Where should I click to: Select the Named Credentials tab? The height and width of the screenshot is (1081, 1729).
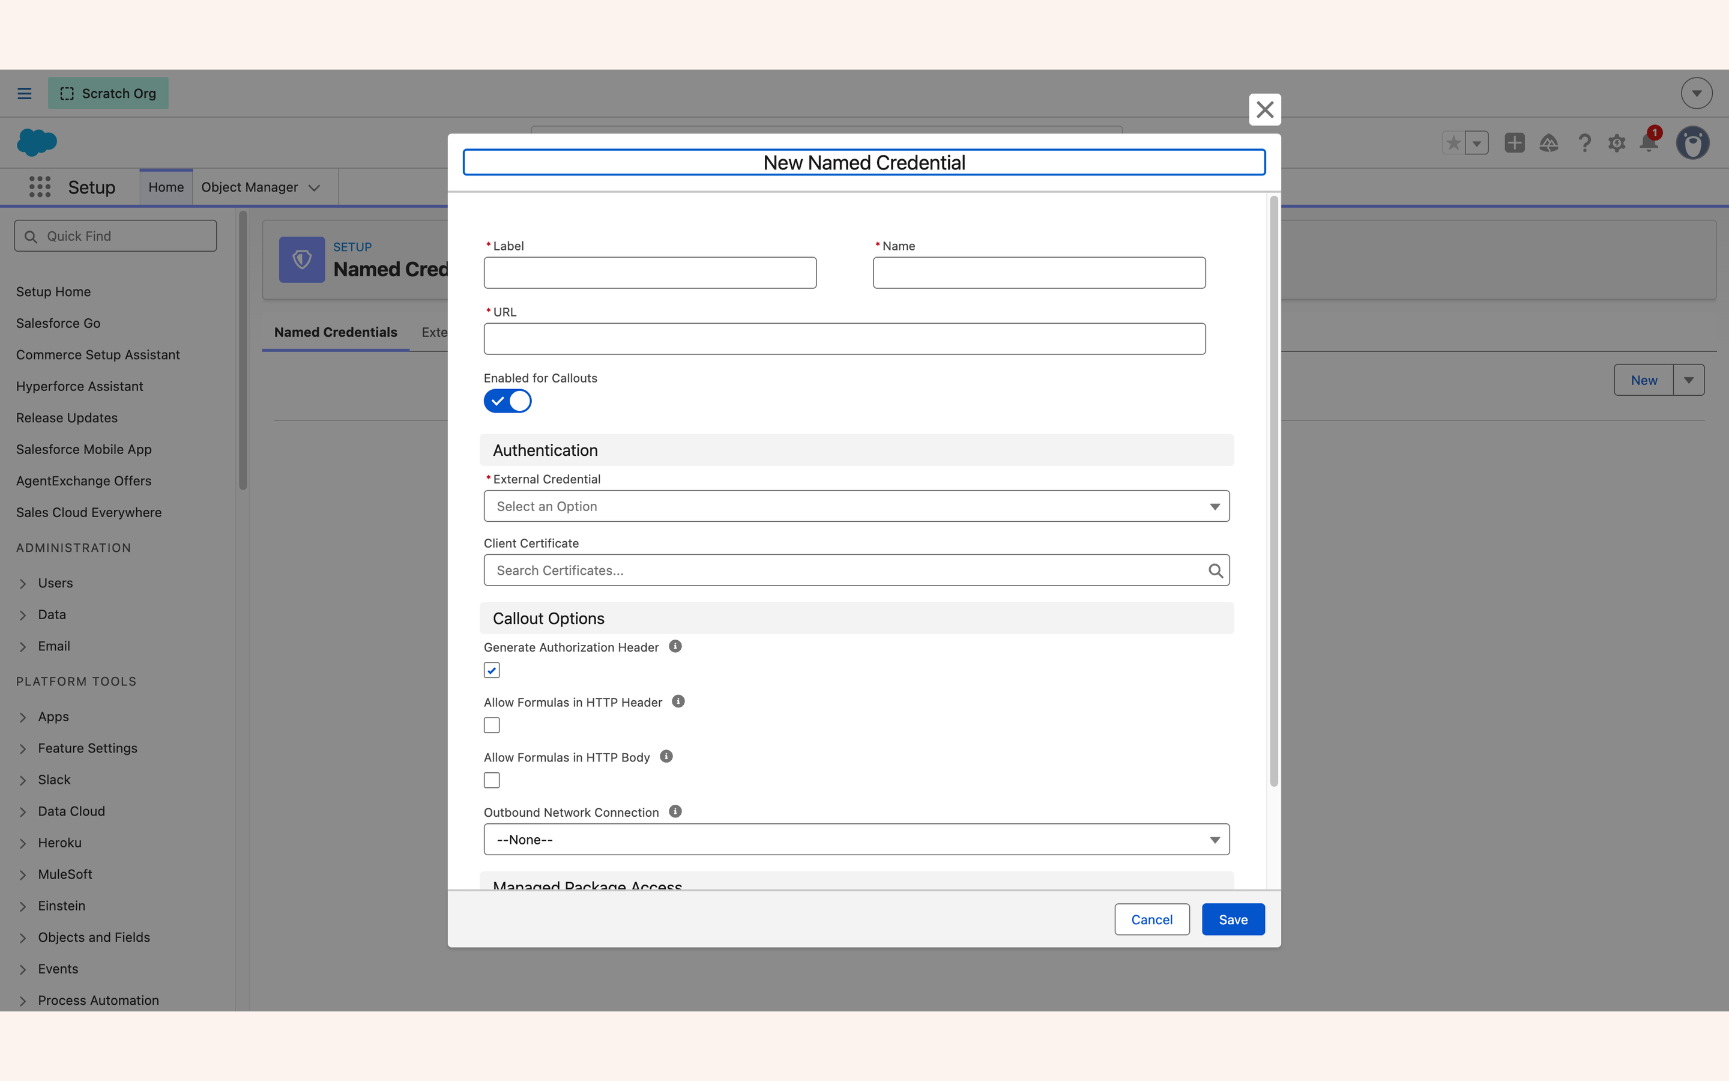tap(336, 333)
